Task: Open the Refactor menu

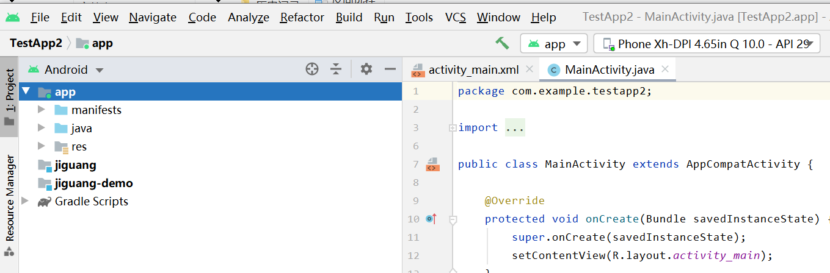Action: click(x=302, y=18)
